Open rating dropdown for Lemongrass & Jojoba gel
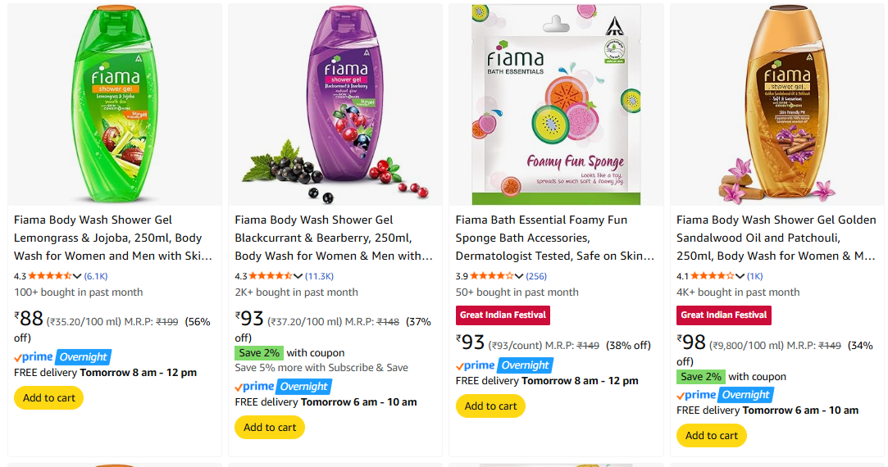 point(78,276)
